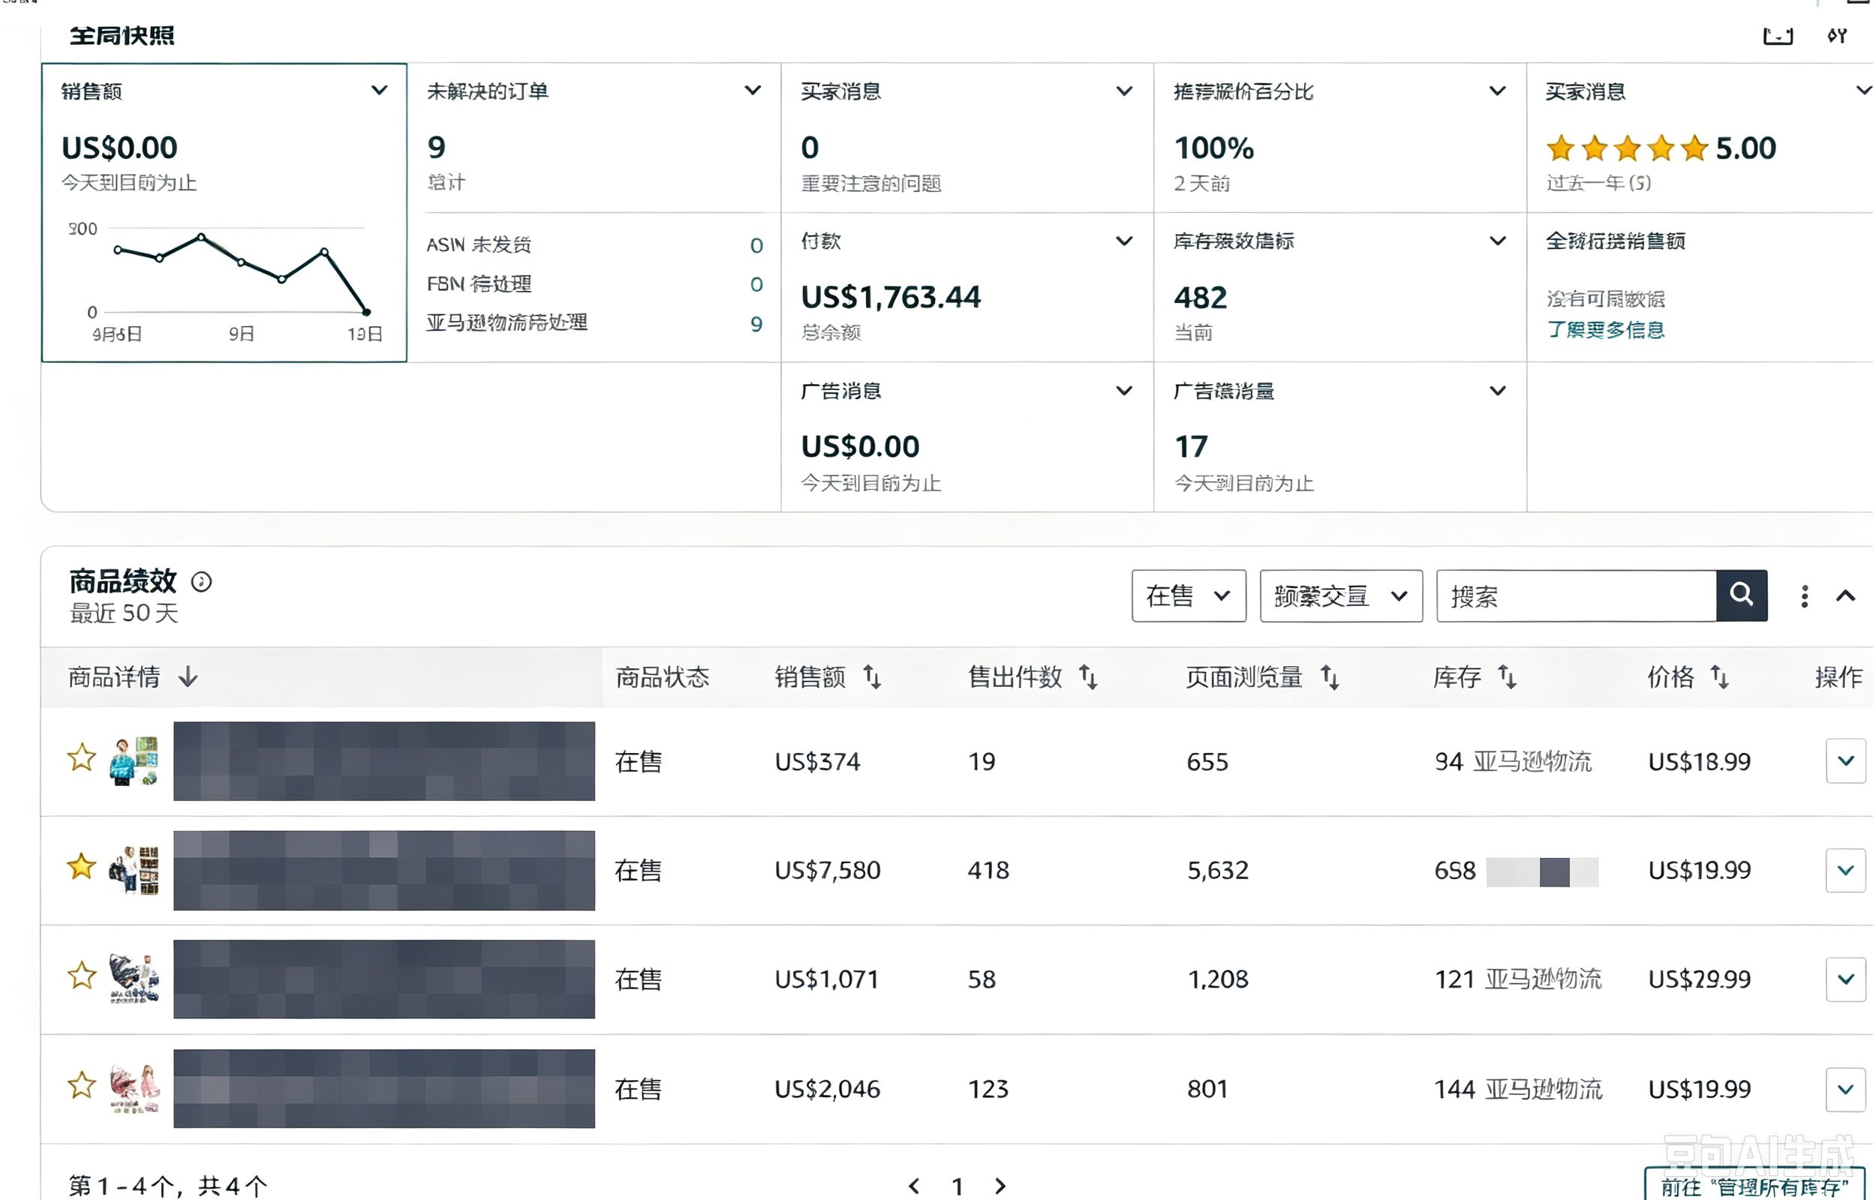The height and width of the screenshot is (1200, 1873).
Task: Expand the 广告消息 card dropdown
Action: pyautogui.click(x=1124, y=391)
